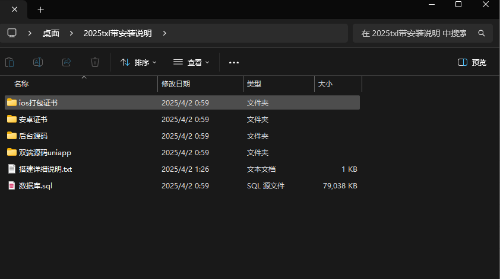500x279 pixels.
Task: Sort by 修改日期 column header
Action: pos(176,84)
